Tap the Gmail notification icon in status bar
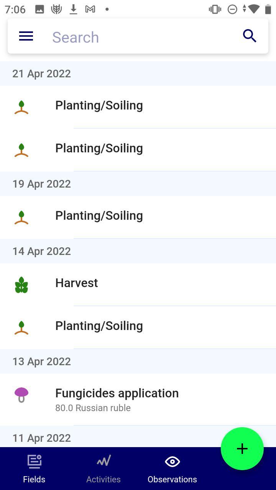The width and height of the screenshot is (276, 490). (90, 9)
